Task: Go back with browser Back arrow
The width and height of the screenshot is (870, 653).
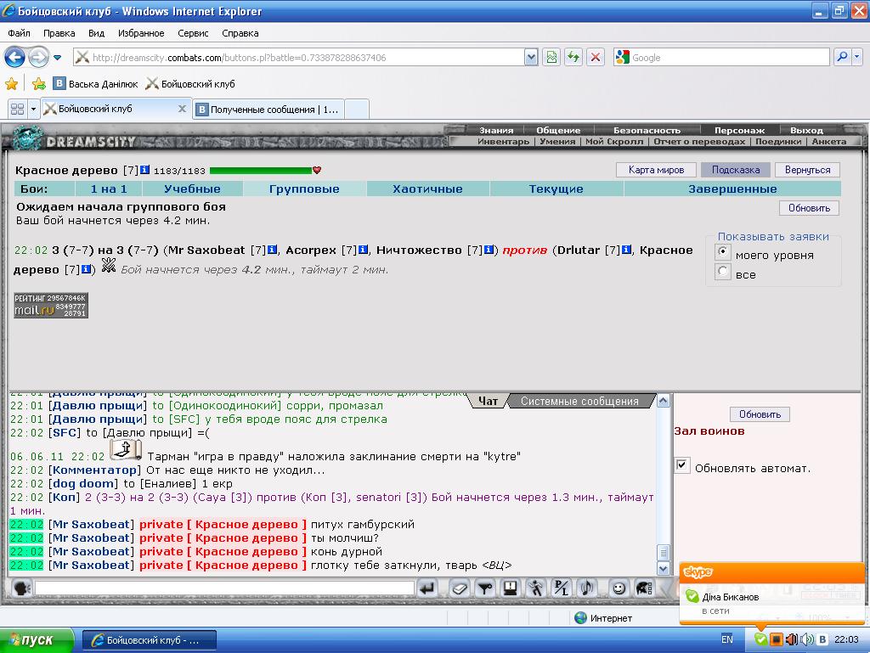Action: pos(15,57)
